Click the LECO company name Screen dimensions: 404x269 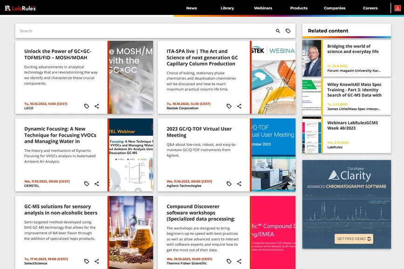tap(29, 108)
